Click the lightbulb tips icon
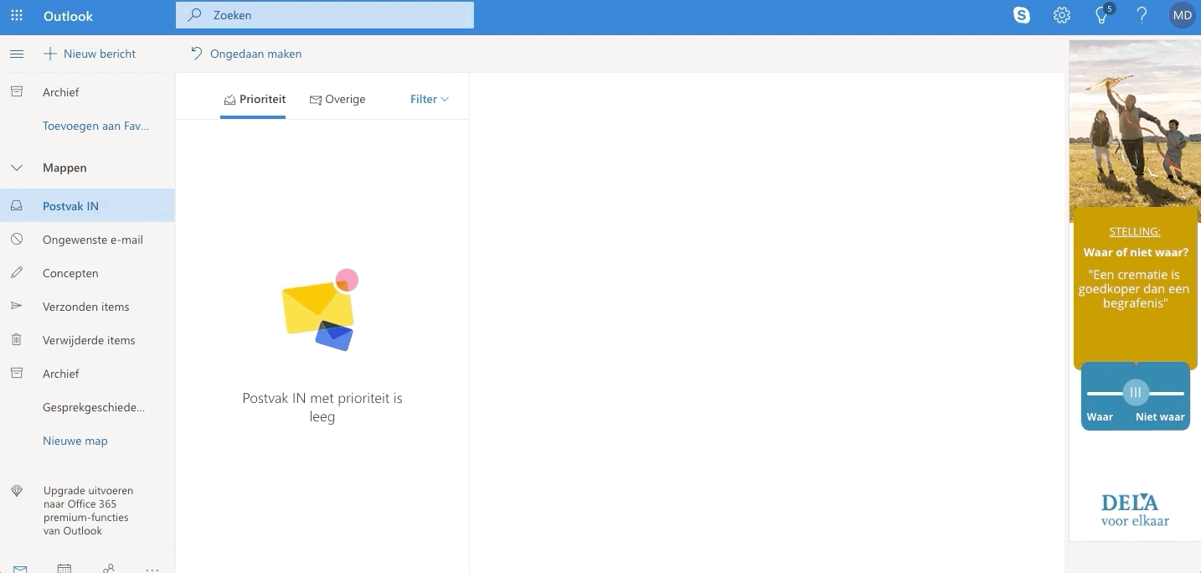The image size is (1201, 573). (1102, 16)
